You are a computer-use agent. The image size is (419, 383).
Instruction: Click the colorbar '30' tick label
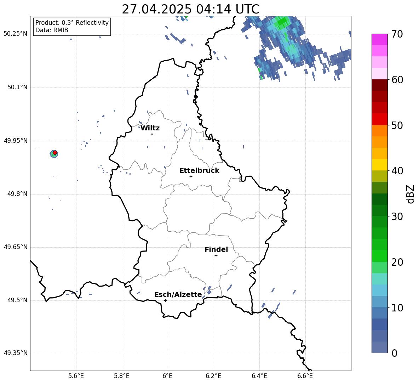pyautogui.click(x=397, y=216)
